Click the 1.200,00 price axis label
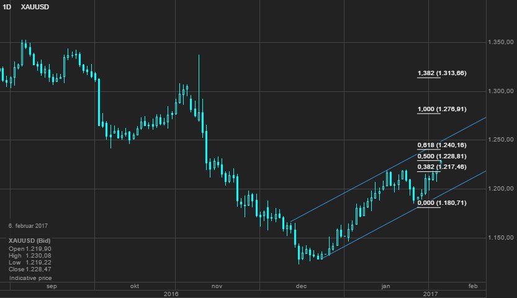 click(x=500, y=189)
